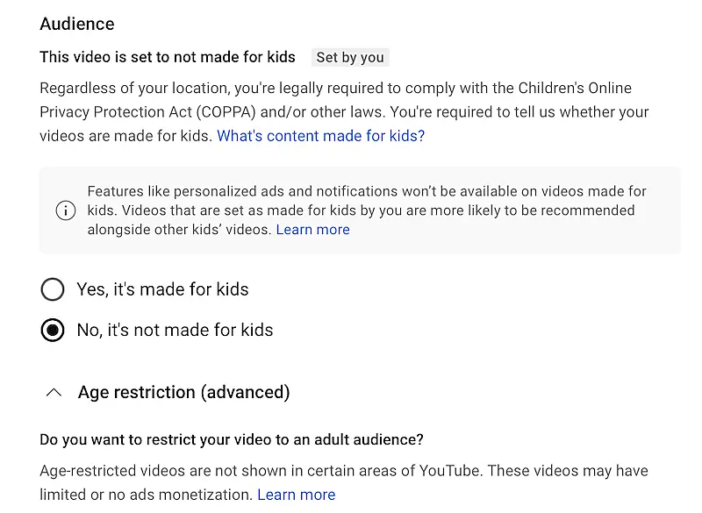This screenshot has height=513, width=702.
Task: Click the "Set by you" chip
Action: [350, 57]
